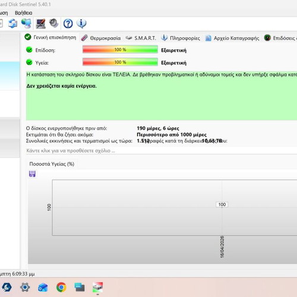
Task: Select the Γενική επισκόπηση tab
Action: point(50,37)
